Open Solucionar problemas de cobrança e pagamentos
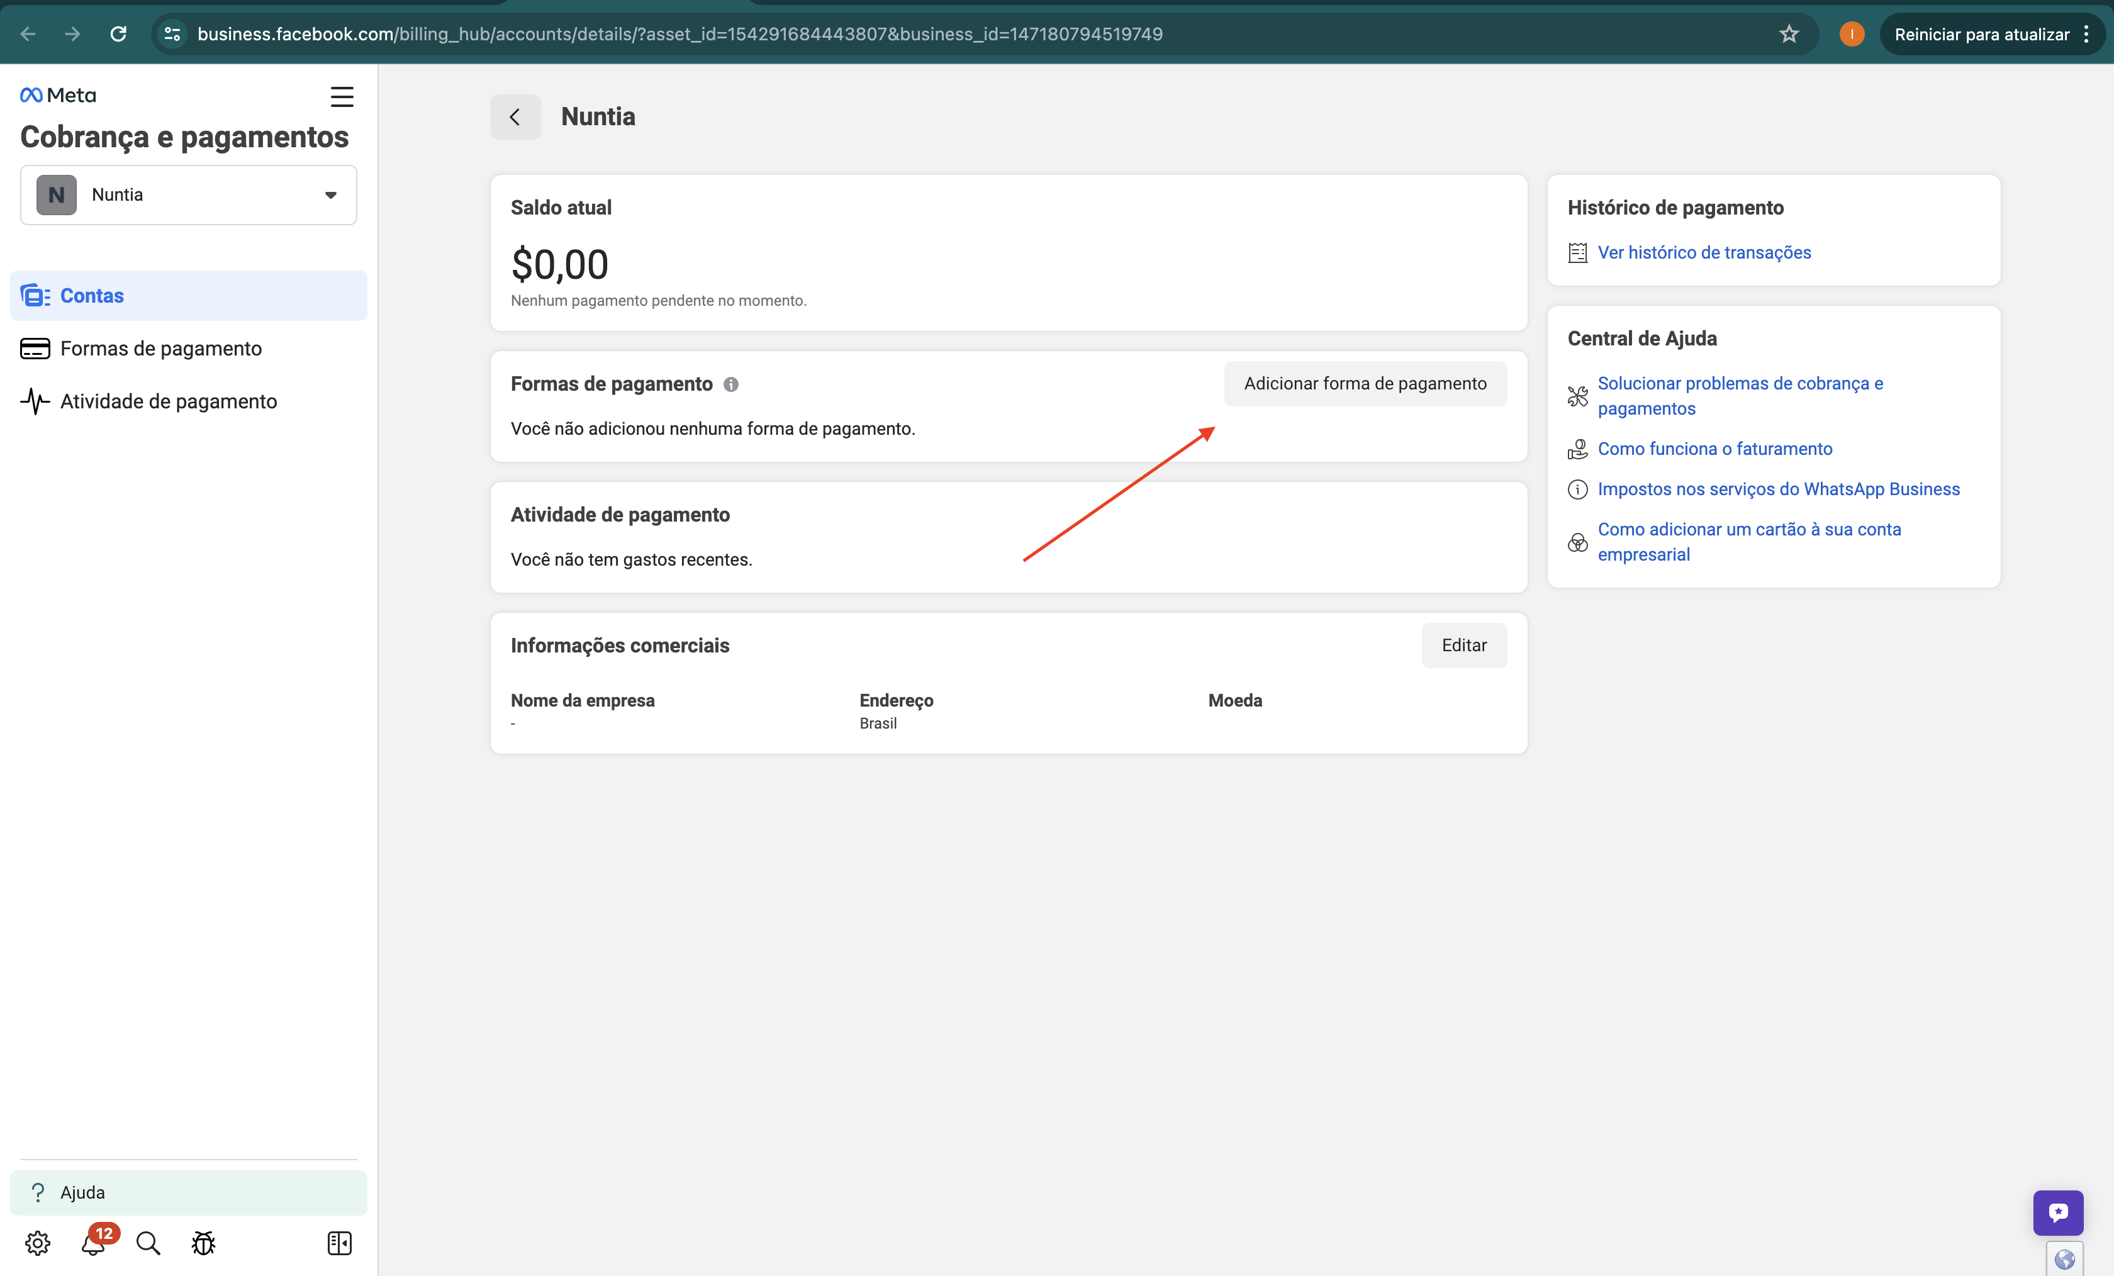Image resolution: width=2114 pixels, height=1276 pixels. 1740,396
